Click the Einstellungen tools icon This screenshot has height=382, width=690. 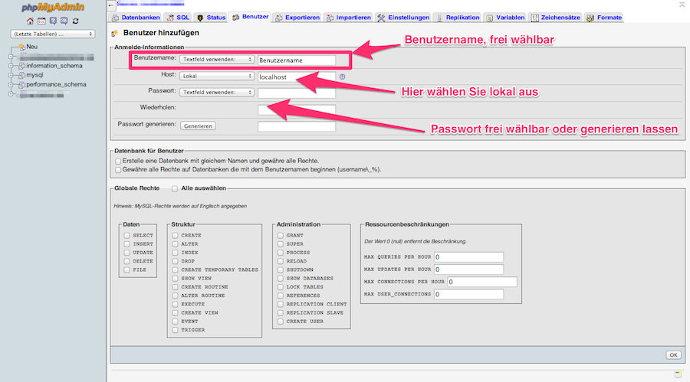tap(381, 18)
